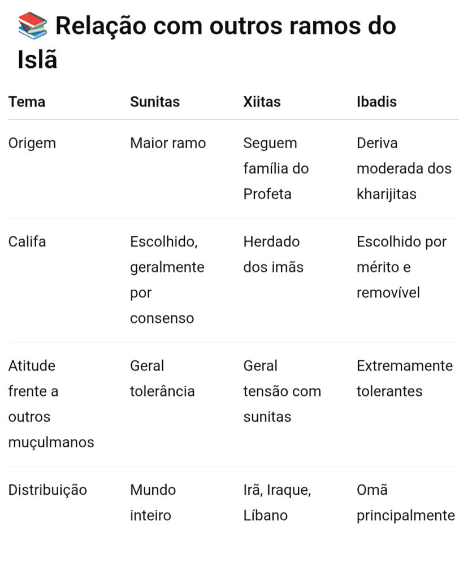This screenshot has height=579, width=459.
Task: Click the "Califa" row label
Action: (27, 241)
